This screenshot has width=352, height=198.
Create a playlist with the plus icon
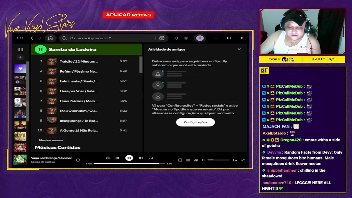coord(20,57)
